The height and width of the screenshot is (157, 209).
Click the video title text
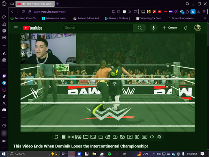[x=81, y=146]
